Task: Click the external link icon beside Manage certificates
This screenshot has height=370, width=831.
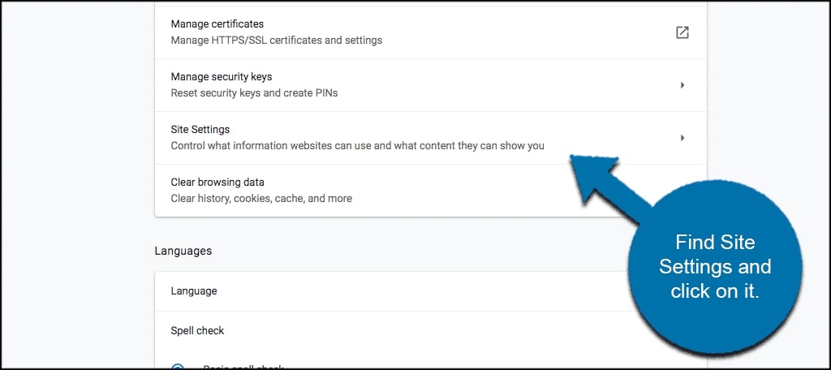Action: point(682,32)
